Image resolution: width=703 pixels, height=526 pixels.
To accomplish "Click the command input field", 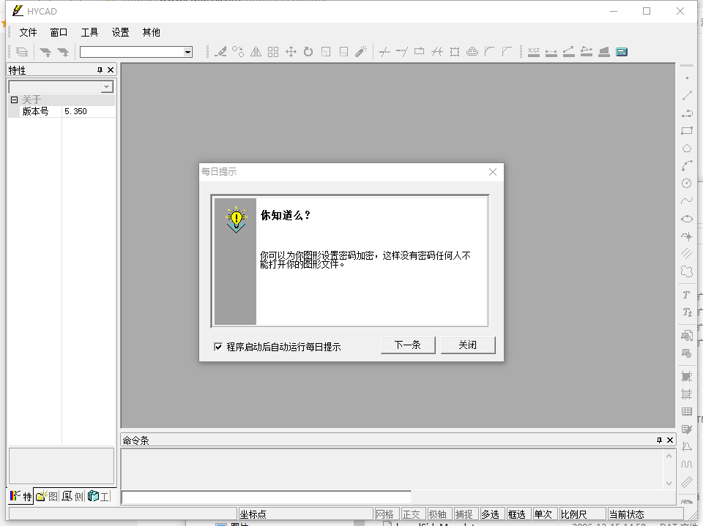I will (x=267, y=497).
